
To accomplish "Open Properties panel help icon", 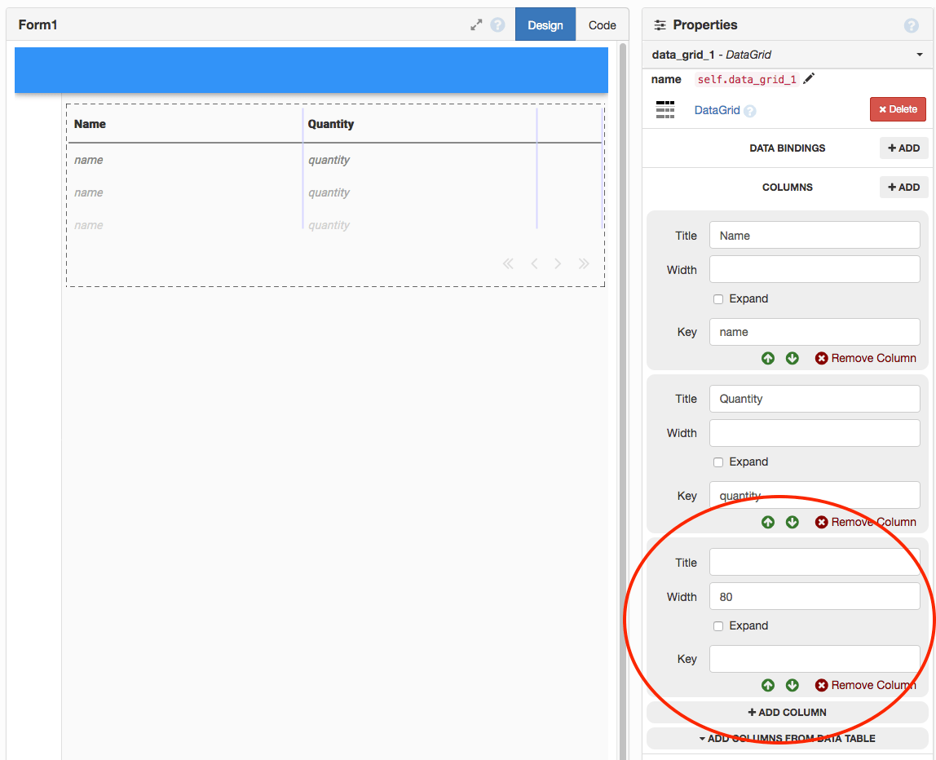I will pos(911,25).
